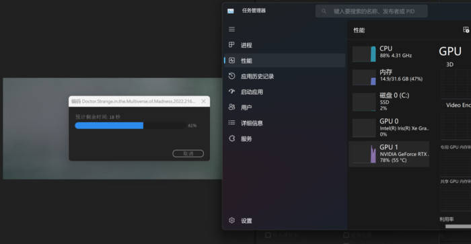Select GPU 1 NVIDIA GeForce RTX entry
The image size is (471, 244).
pyautogui.click(x=389, y=154)
